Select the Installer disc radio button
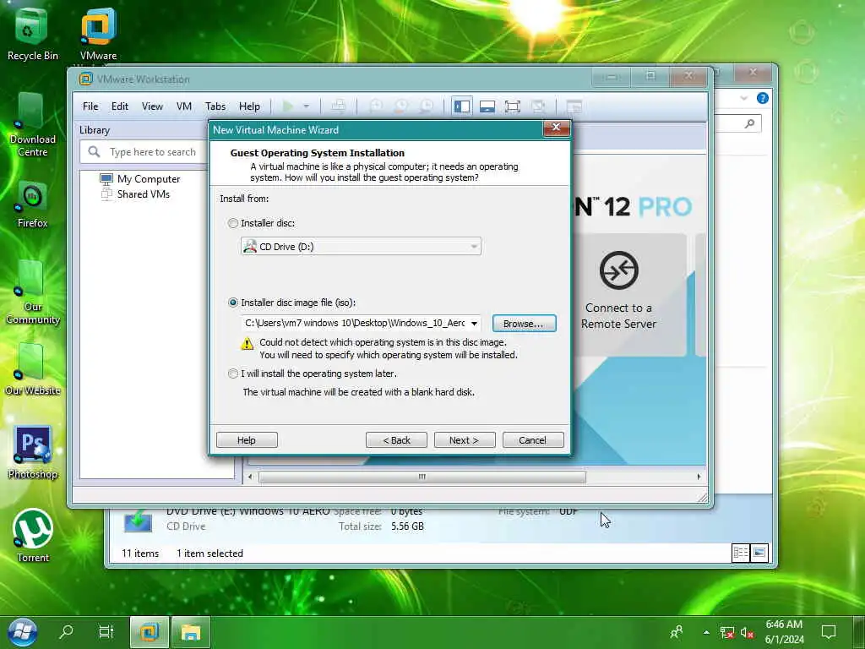 point(233,223)
